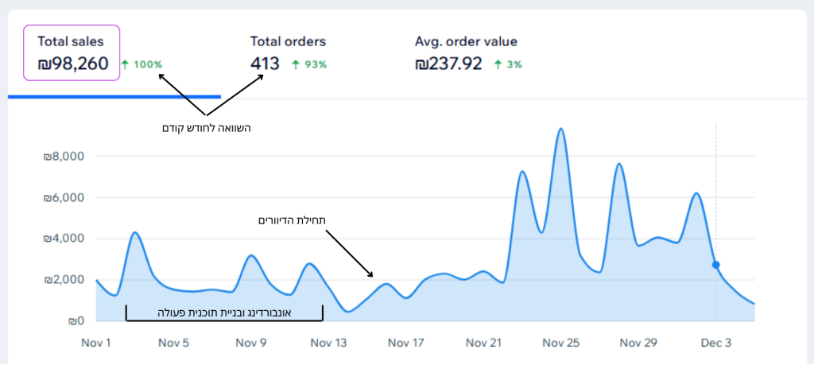This screenshot has width=814, height=365.
Task: Click the Nov 1 date axis label
Action: (96, 344)
